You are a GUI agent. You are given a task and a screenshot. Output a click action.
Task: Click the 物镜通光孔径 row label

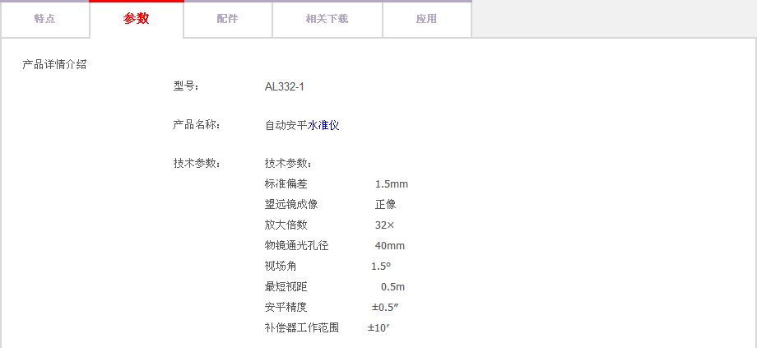(x=296, y=245)
